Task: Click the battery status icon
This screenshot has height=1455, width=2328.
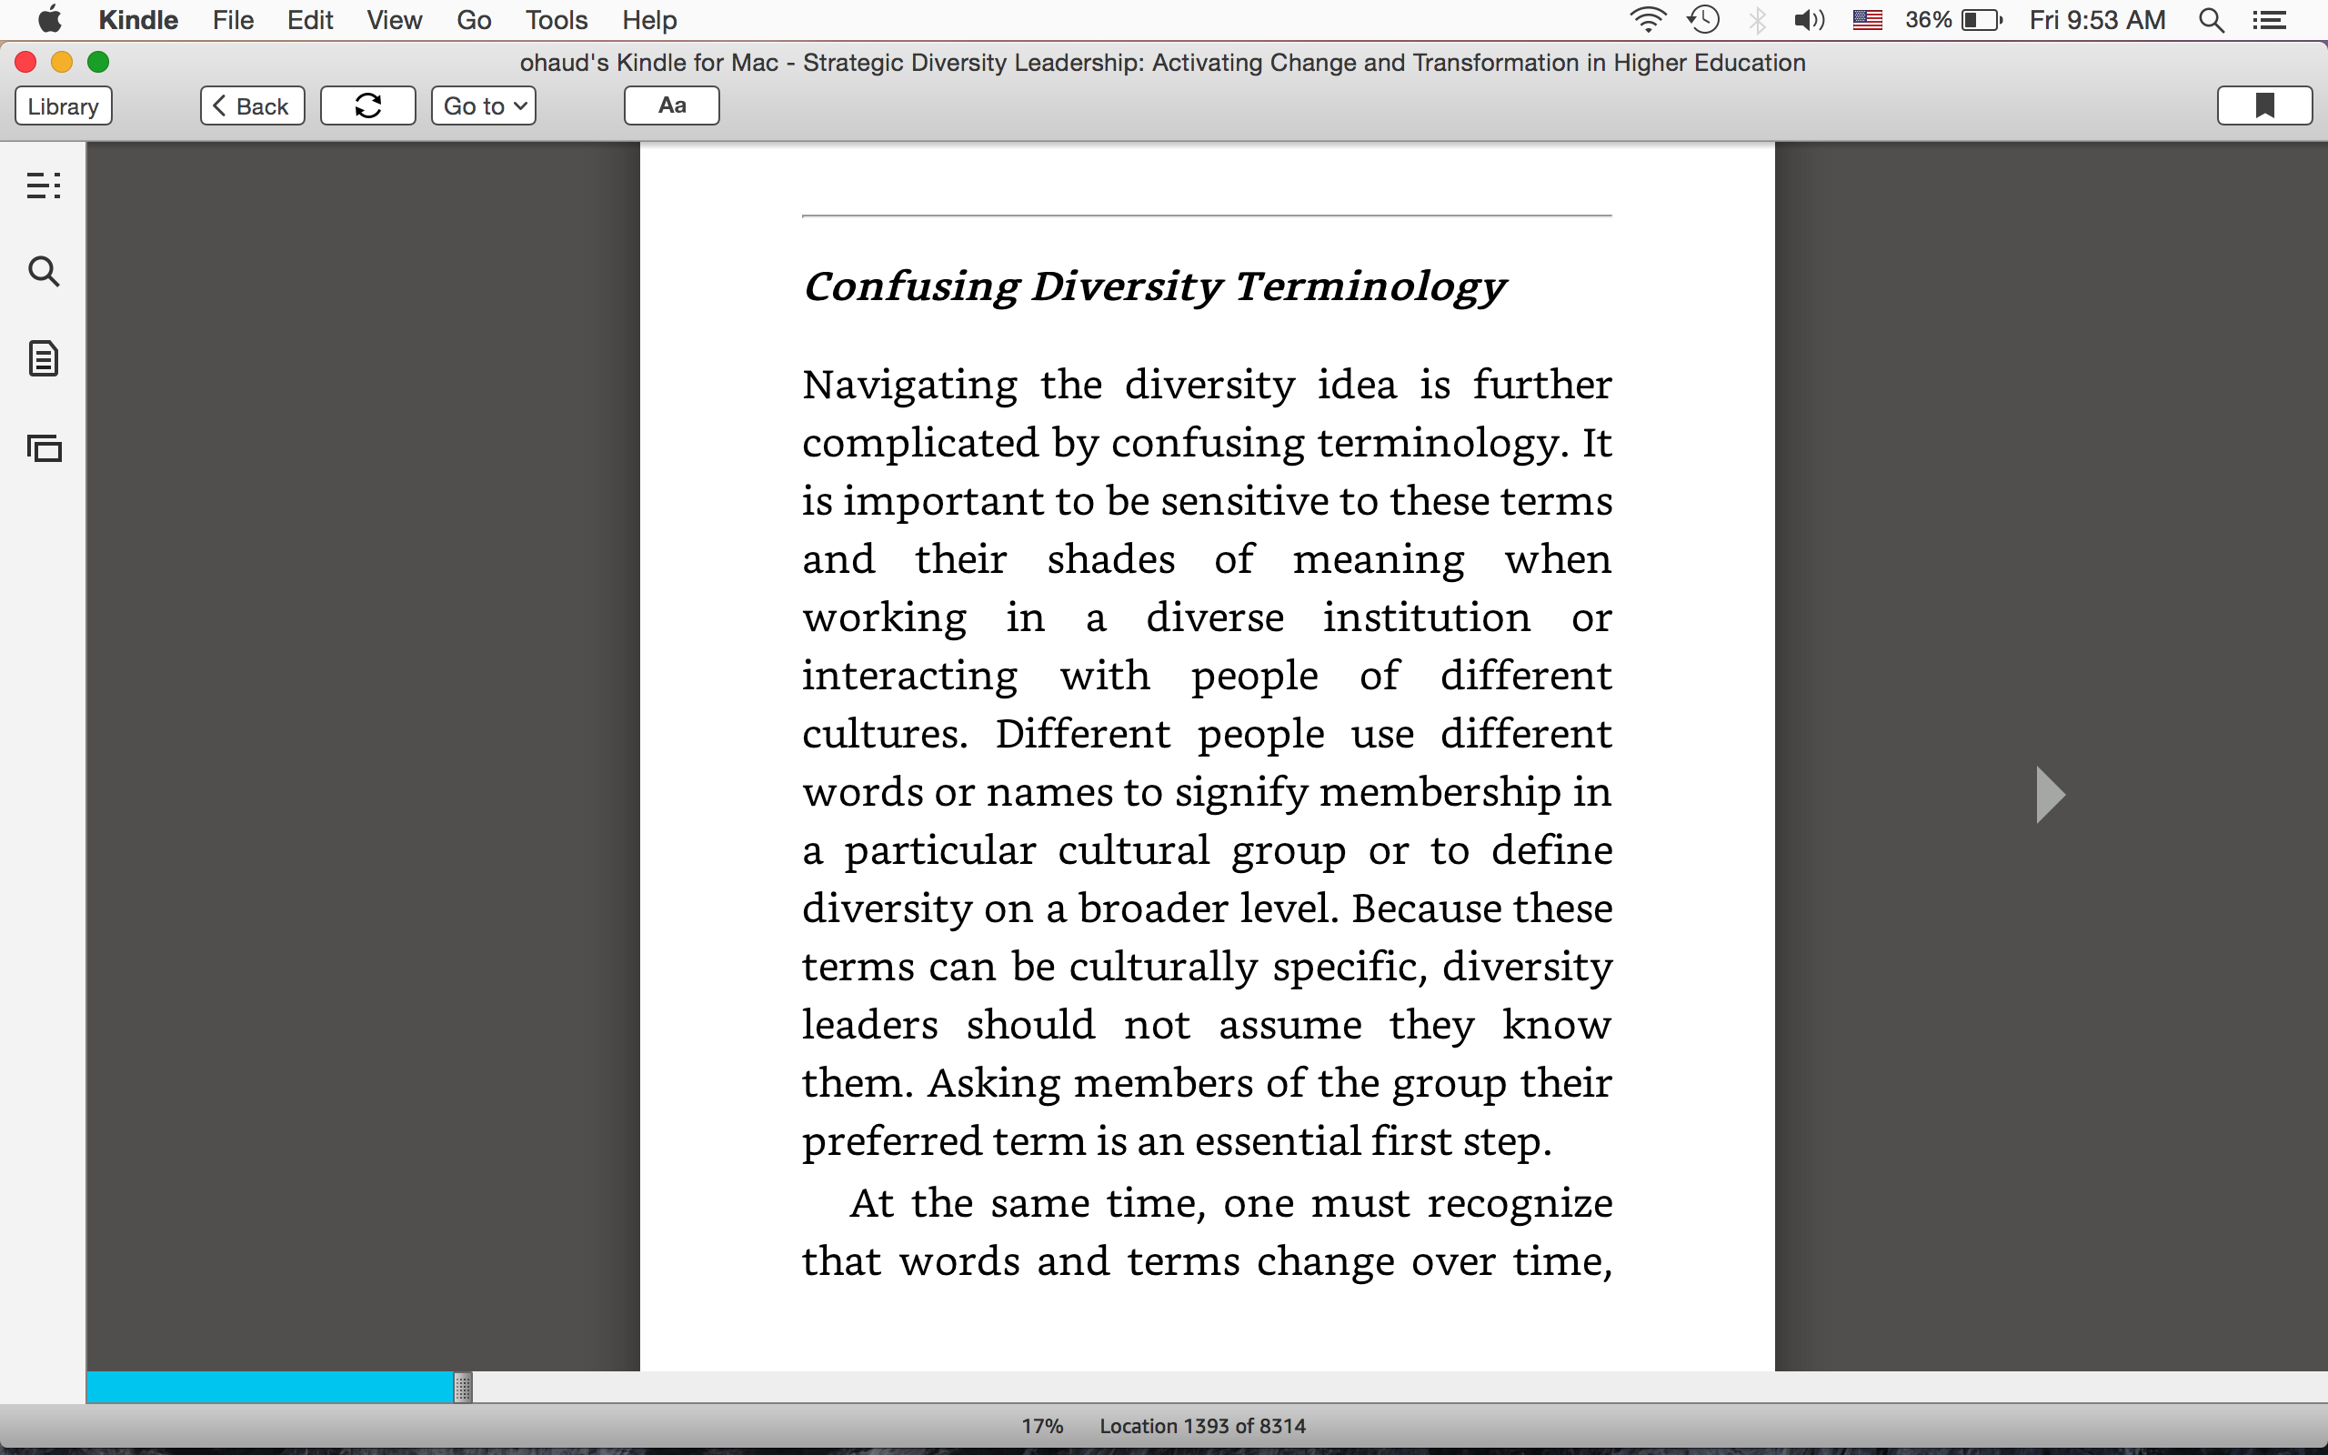Action: (x=1982, y=20)
